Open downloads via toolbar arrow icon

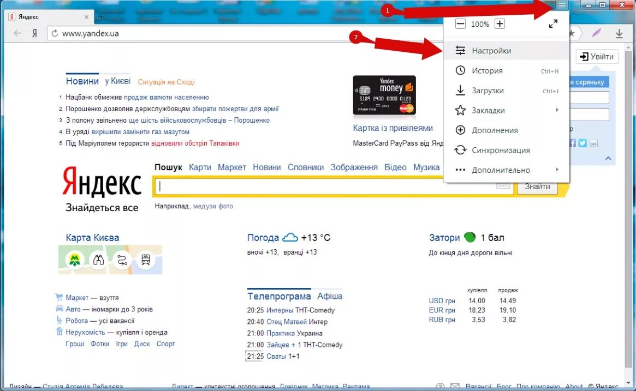[x=619, y=33]
